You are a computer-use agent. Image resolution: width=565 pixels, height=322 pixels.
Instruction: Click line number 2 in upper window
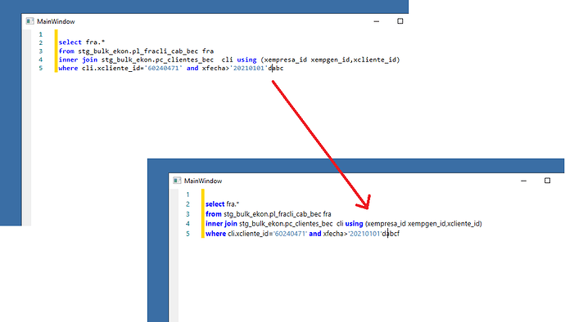(x=41, y=42)
